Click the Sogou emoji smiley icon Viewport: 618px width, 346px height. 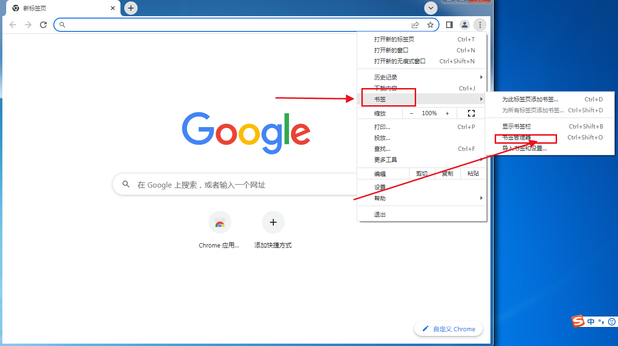pyautogui.click(x=612, y=322)
